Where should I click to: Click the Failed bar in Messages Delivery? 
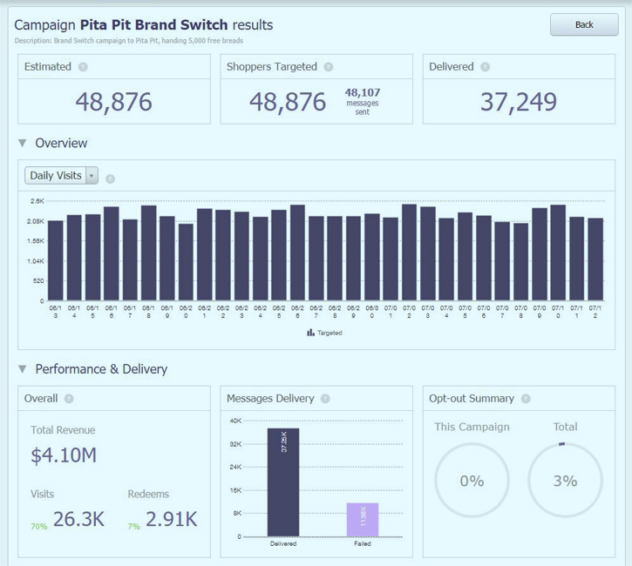pos(363,519)
